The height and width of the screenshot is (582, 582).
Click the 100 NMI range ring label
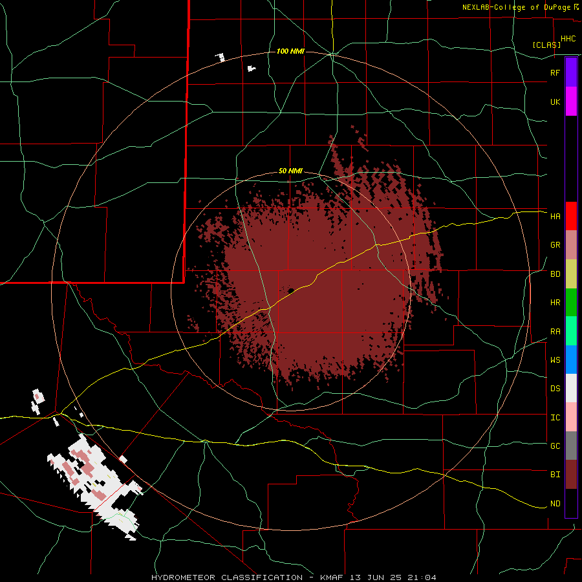[x=290, y=51]
